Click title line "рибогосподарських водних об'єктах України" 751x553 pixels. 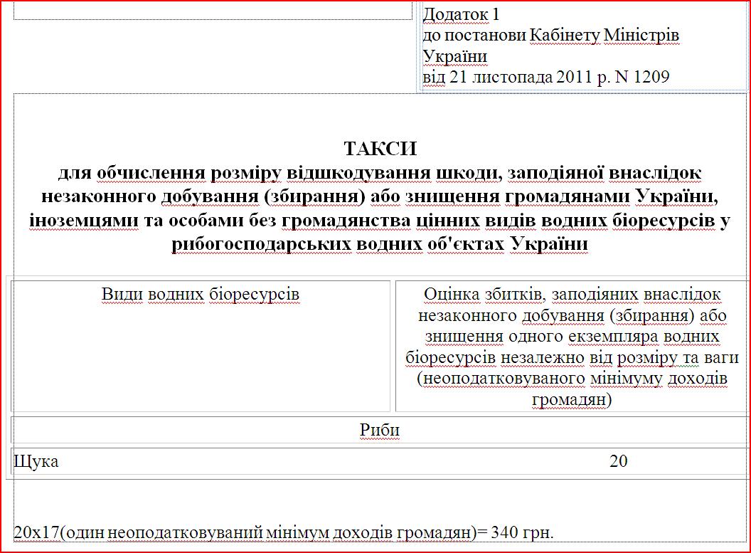pyautogui.click(x=380, y=245)
